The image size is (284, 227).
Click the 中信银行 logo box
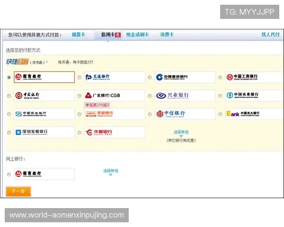click(185, 114)
